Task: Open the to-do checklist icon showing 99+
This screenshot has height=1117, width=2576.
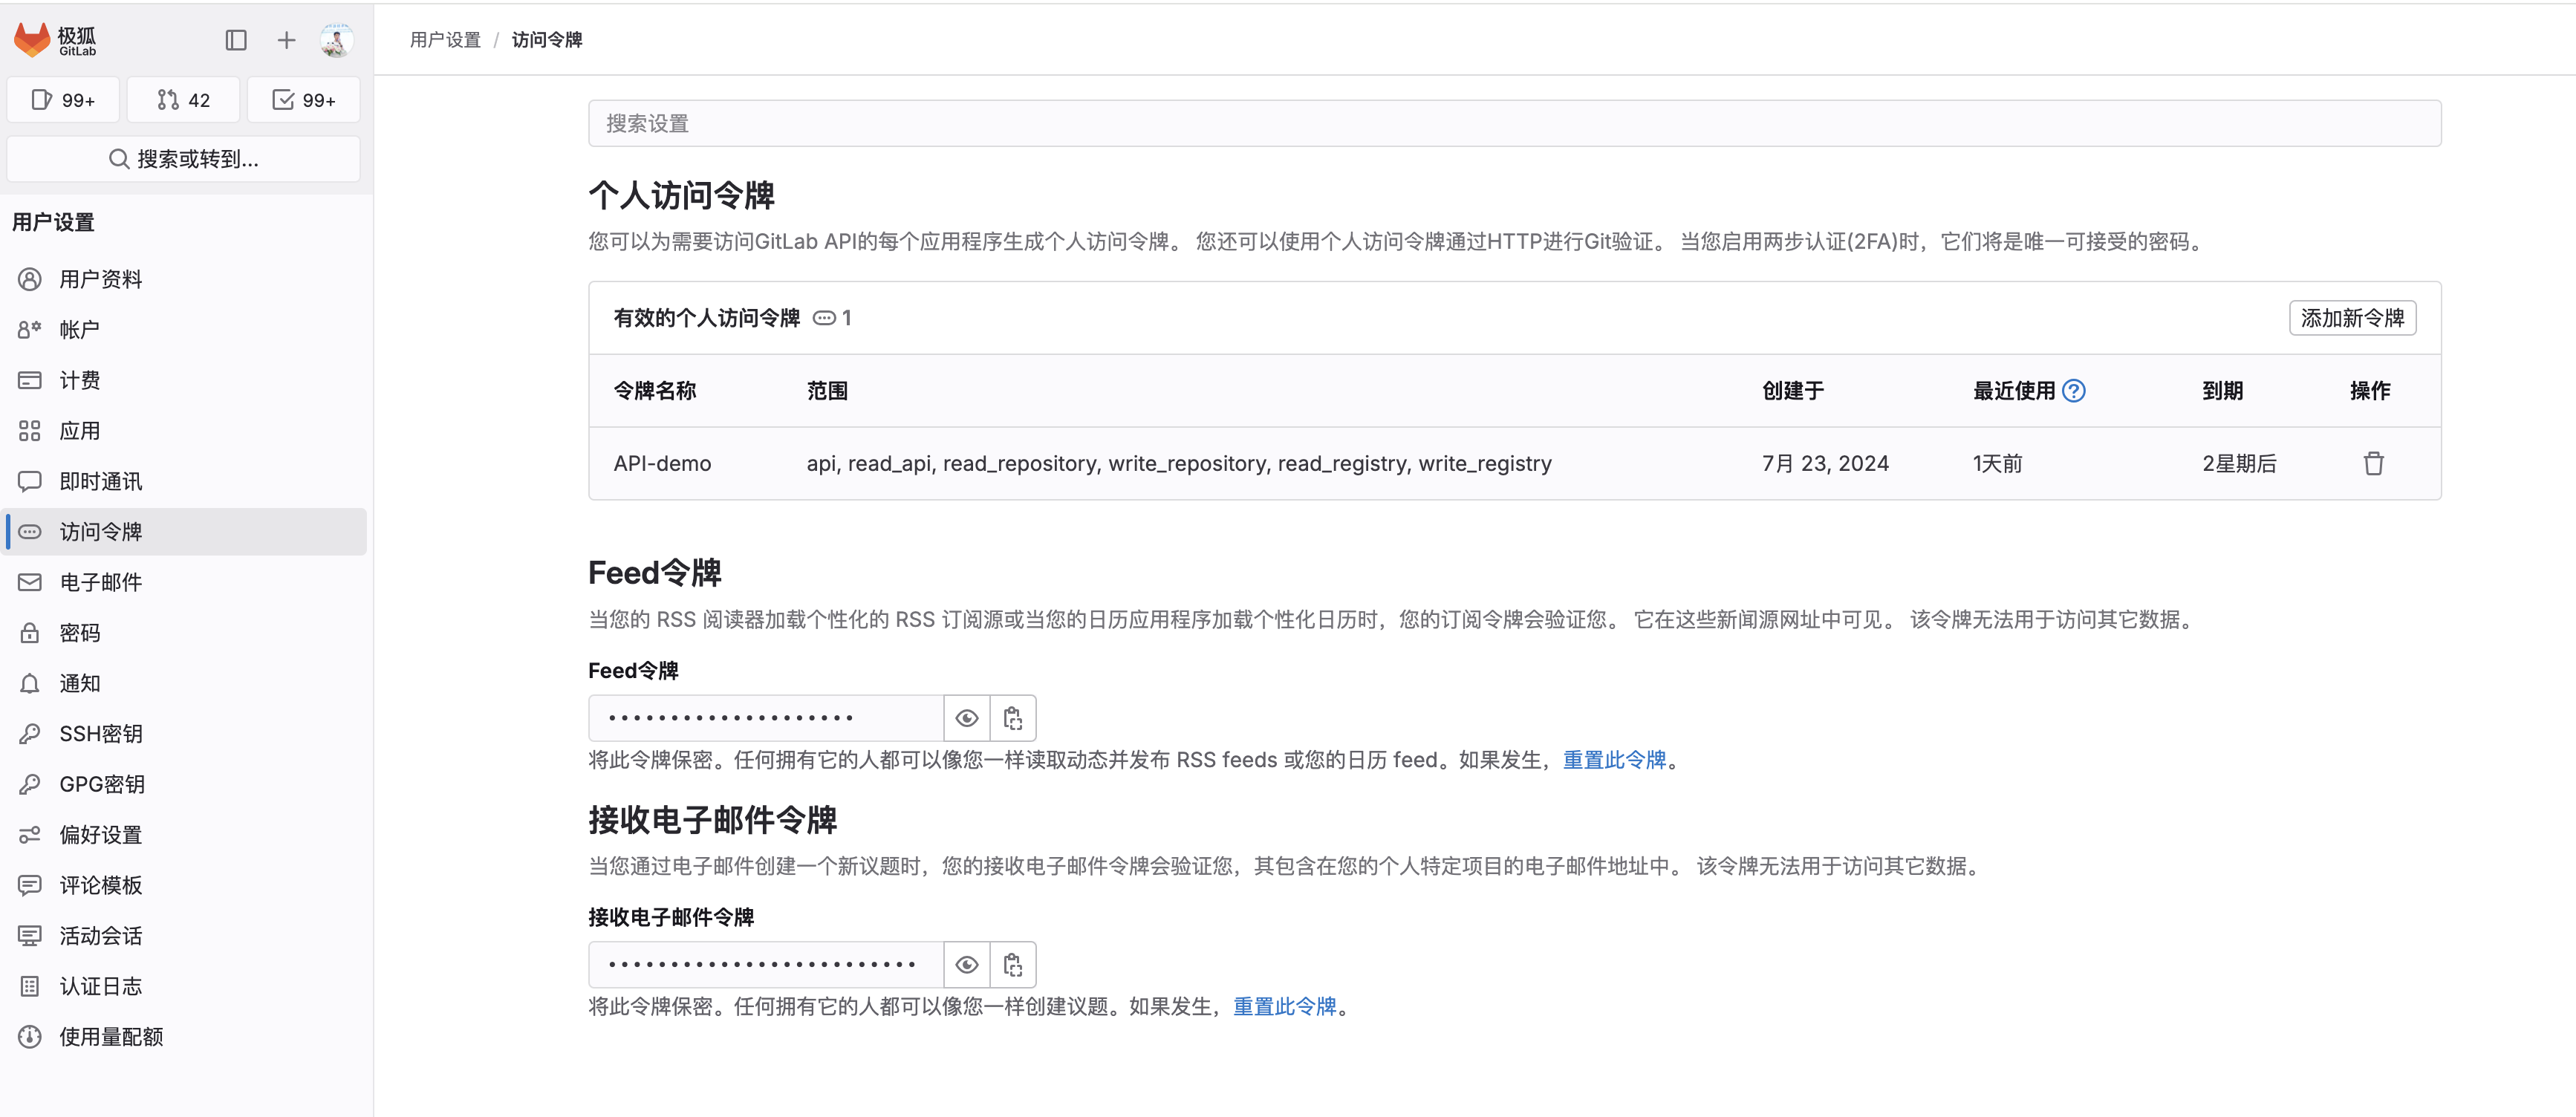Action: click(x=302, y=99)
